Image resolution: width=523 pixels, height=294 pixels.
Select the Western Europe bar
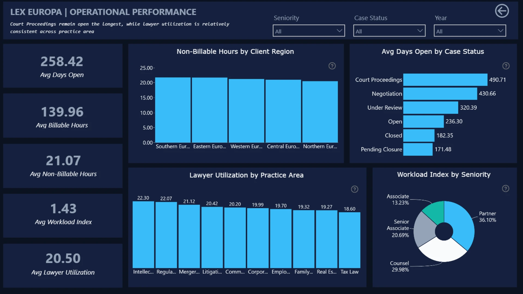(246, 111)
